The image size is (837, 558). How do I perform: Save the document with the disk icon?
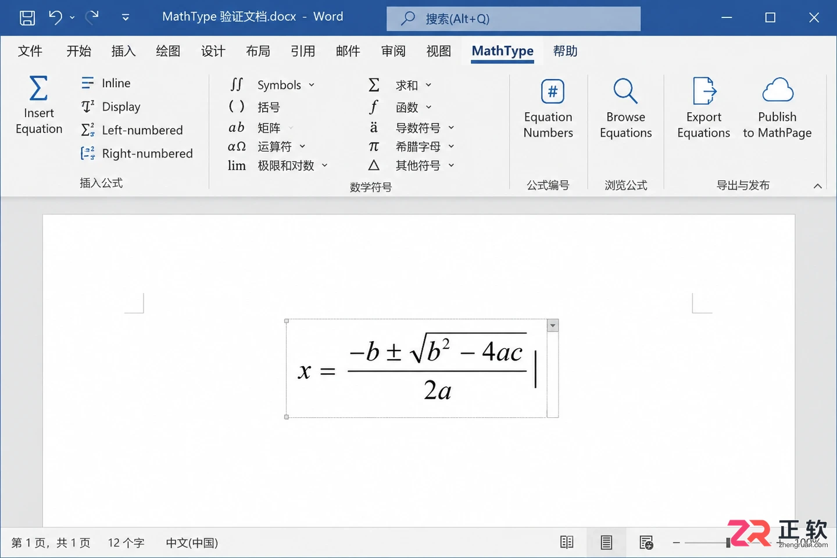tap(27, 17)
